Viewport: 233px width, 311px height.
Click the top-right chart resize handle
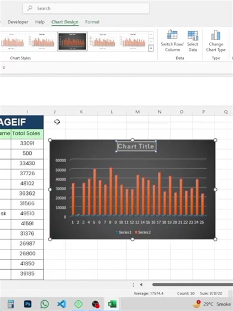click(x=215, y=140)
